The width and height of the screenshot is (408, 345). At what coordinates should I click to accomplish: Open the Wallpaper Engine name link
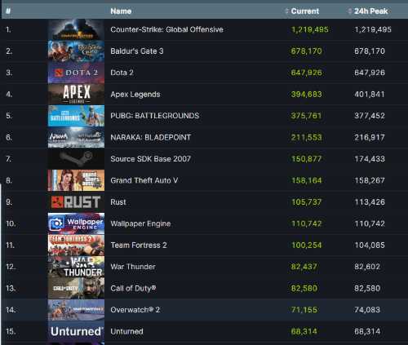click(x=140, y=223)
